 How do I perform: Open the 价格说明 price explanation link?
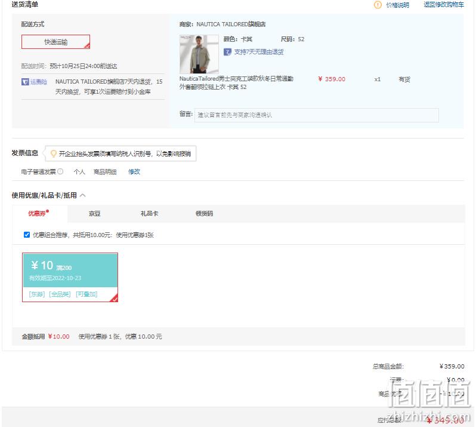point(397,5)
